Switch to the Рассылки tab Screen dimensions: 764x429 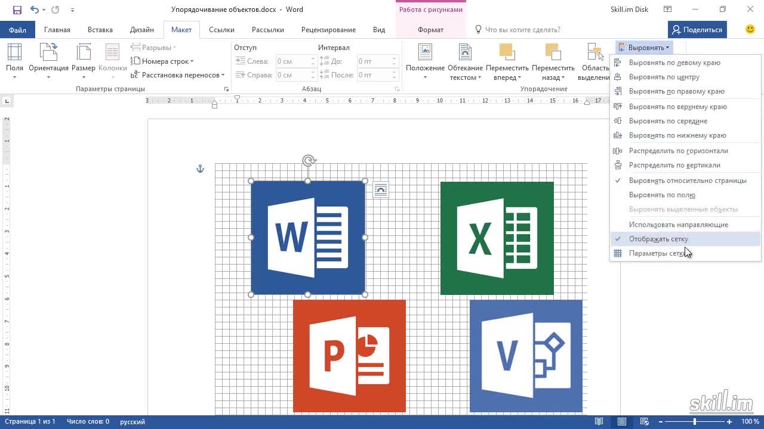click(x=267, y=30)
